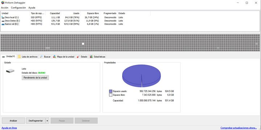Switch to the Buscar tab

click(45, 57)
